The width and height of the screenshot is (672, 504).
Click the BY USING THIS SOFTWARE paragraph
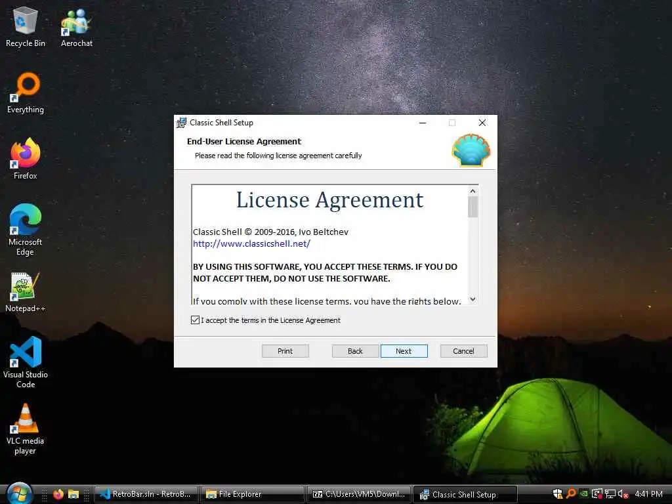(325, 272)
